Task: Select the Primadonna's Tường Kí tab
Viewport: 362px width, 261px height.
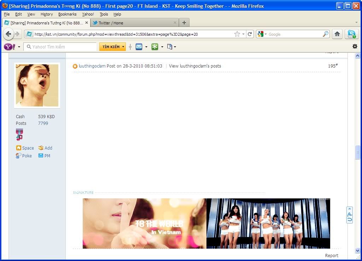Action: tap(46, 23)
